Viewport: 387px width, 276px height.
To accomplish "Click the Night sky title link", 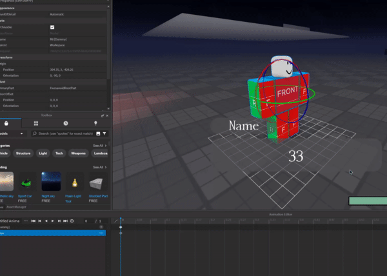I will (48, 196).
